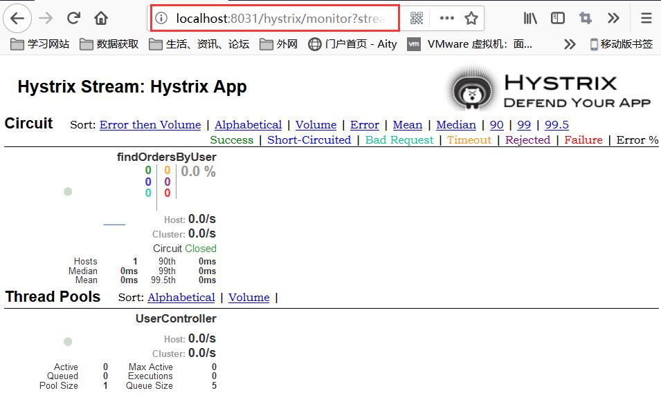The height and width of the screenshot is (395, 661).
Task: Expand the toolbar overflow chevron
Action: coord(613,18)
